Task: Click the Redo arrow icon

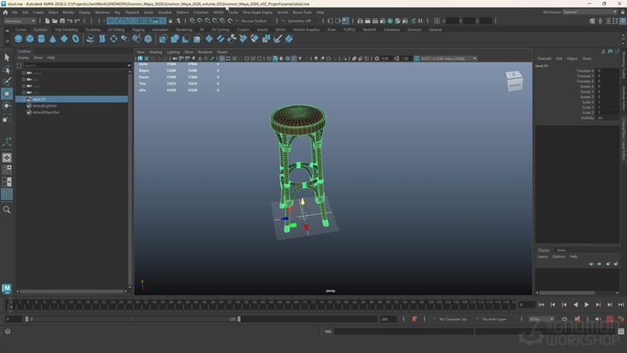Action: pyautogui.click(x=78, y=21)
